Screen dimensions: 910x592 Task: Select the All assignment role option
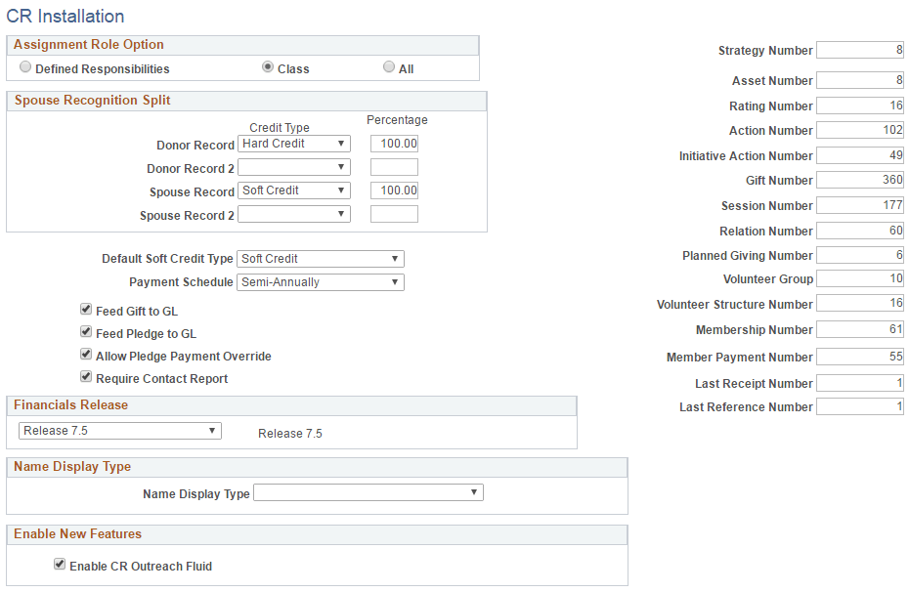(389, 66)
